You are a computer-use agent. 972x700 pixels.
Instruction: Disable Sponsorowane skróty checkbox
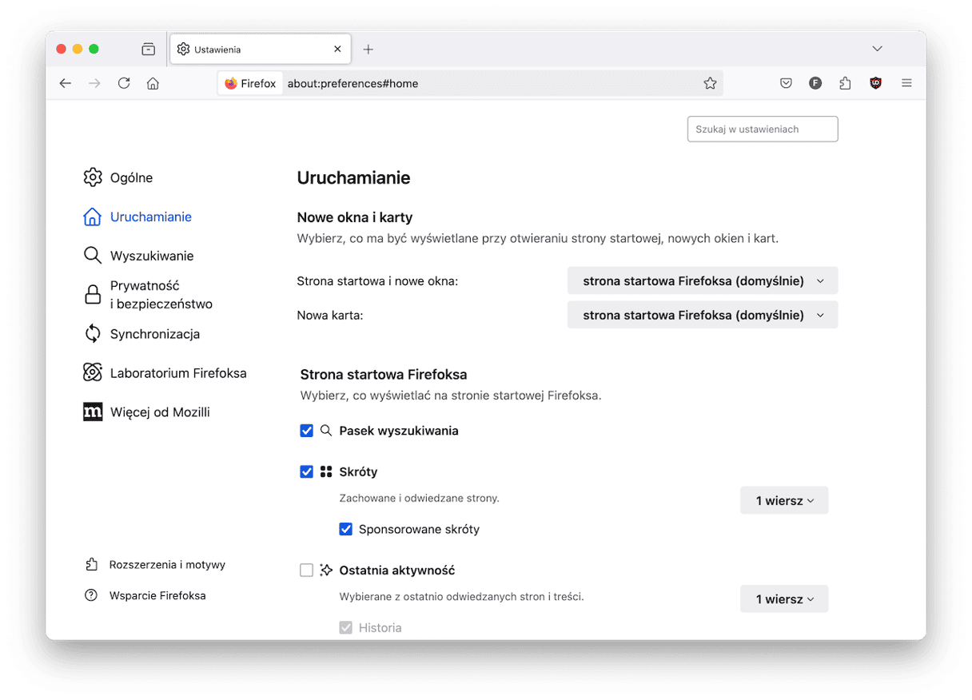(345, 529)
